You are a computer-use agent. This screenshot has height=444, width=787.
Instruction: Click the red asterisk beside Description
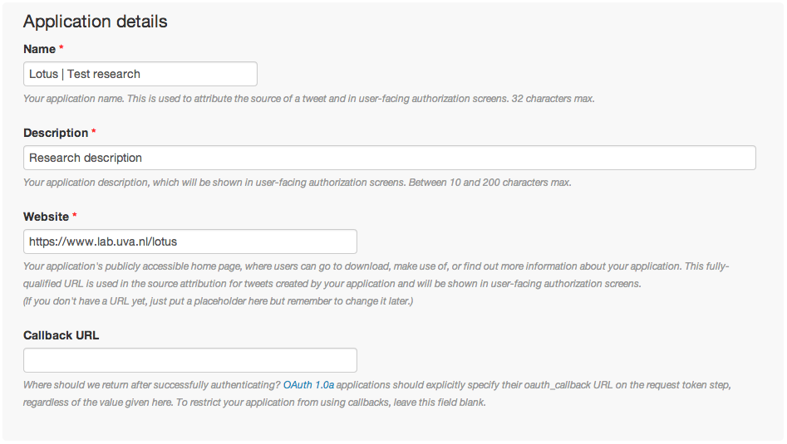[94, 131]
